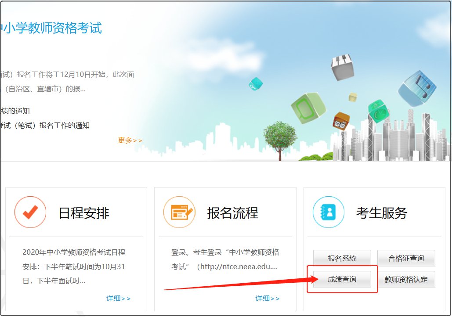
Task: Open the 更多>> news link
Action: click(130, 140)
